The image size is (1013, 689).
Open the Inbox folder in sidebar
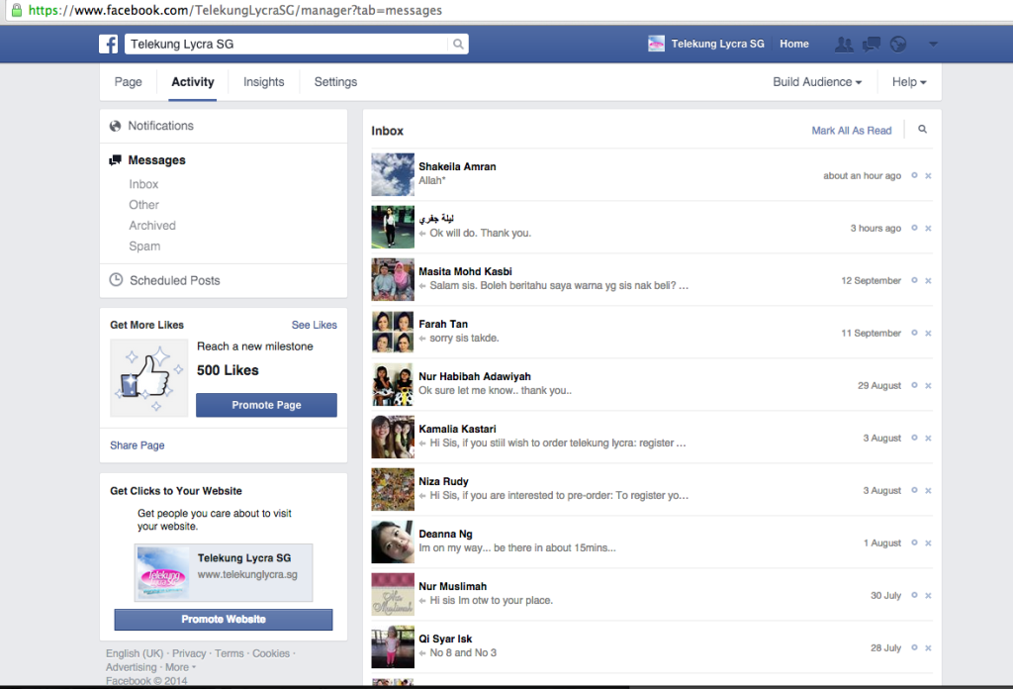point(143,184)
